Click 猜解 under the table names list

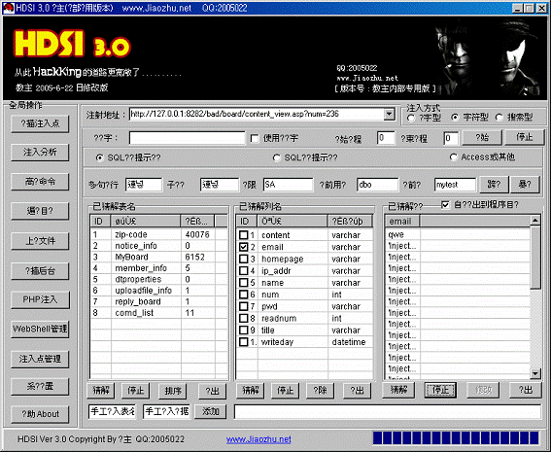click(101, 390)
